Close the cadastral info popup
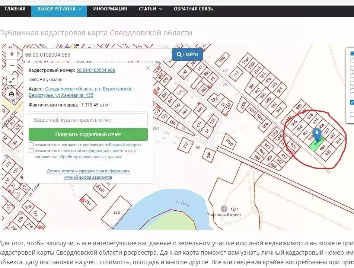 tap(148, 68)
